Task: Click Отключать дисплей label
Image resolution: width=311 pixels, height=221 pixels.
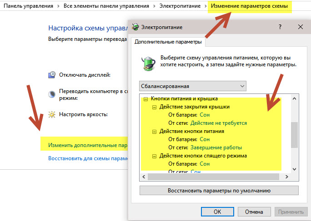Action: pyautogui.click(x=85, y=75)
